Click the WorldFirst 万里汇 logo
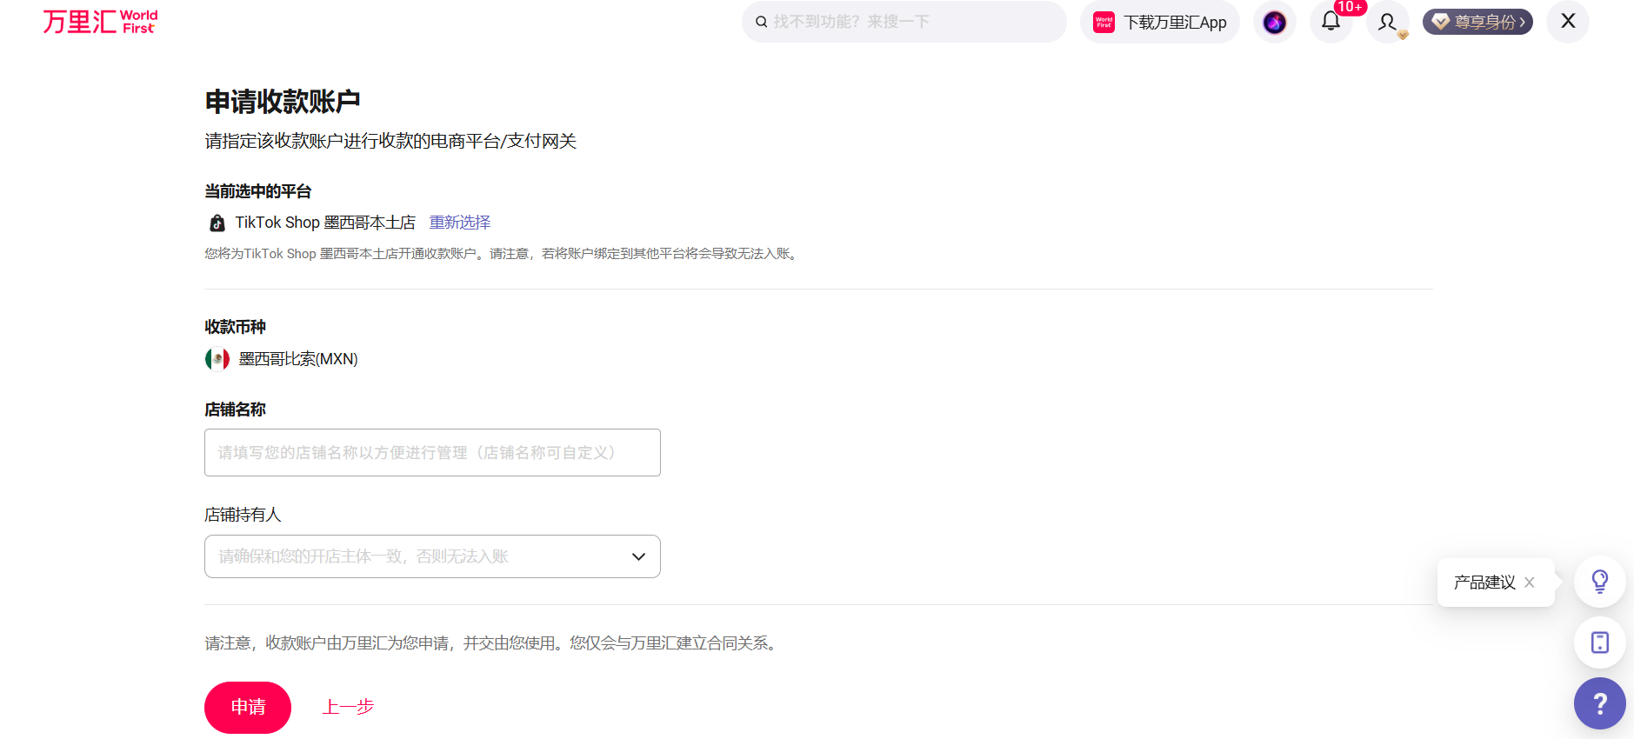The image size is (1634, 739). pos(100,22)
